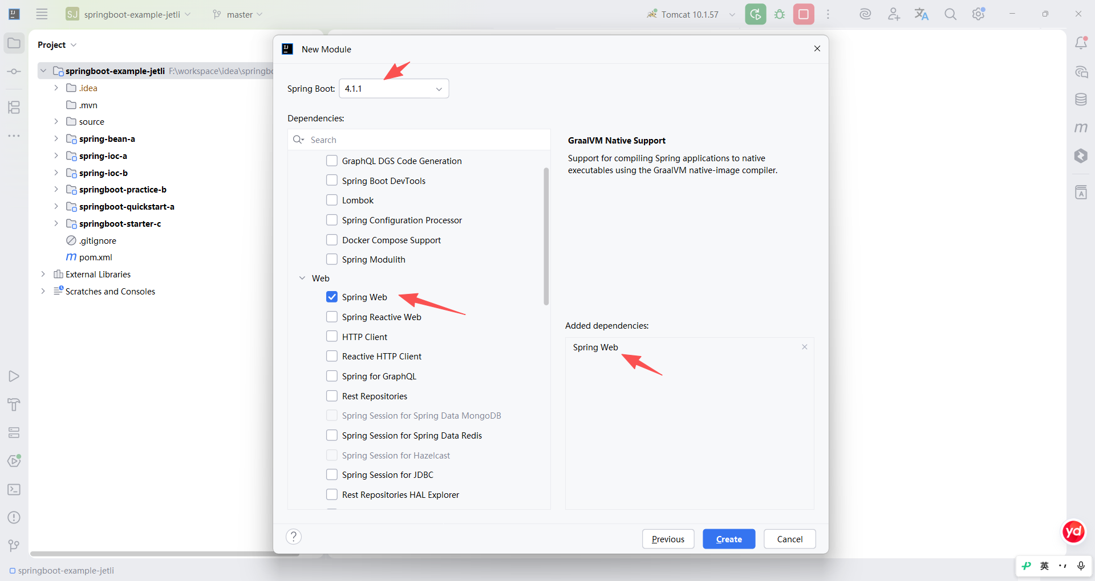
Task: Open the Spring Boot version dropdown
Action: [x=394, y=89]
